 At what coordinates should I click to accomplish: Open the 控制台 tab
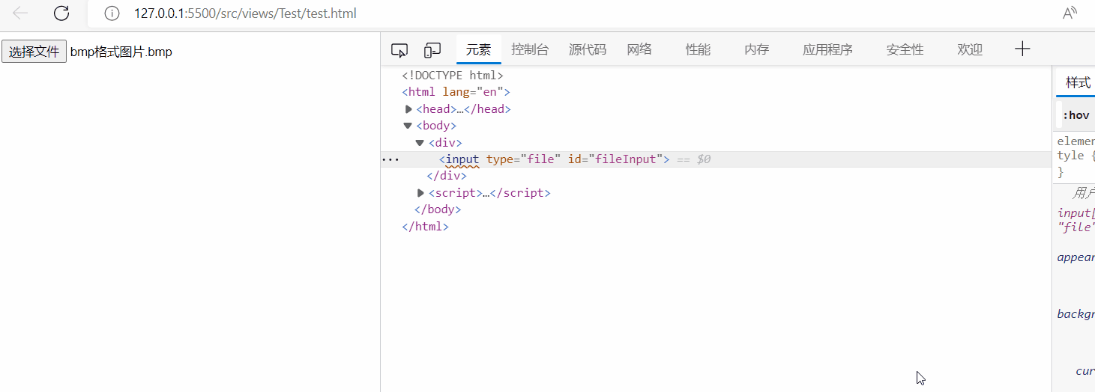(530, 50)
